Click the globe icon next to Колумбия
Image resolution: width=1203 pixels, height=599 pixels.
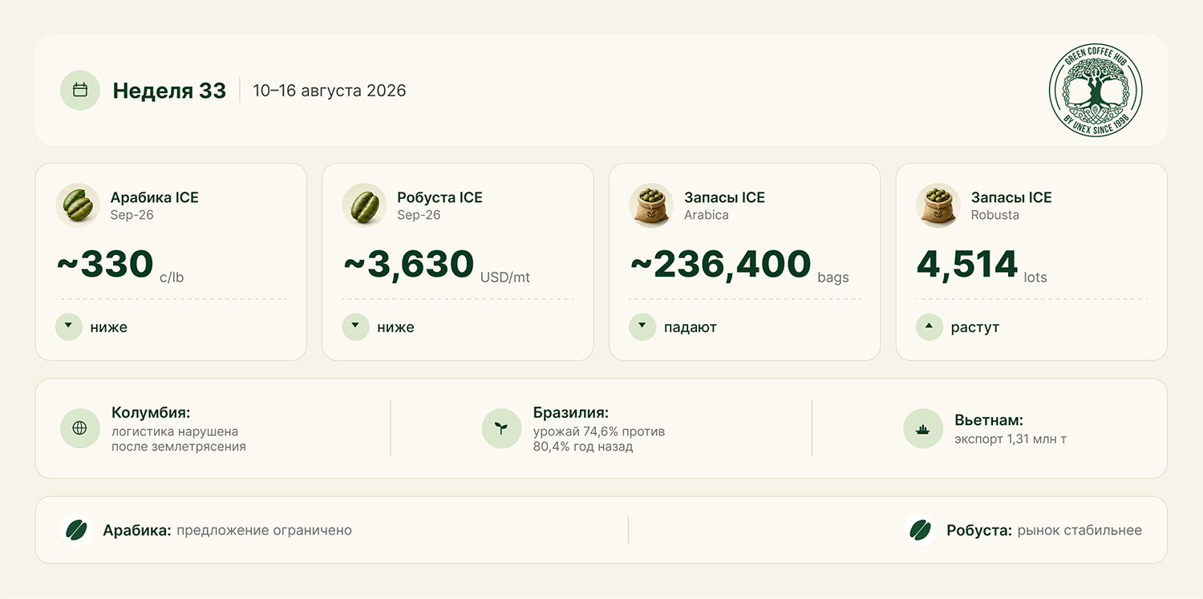[x=80, y=428]
